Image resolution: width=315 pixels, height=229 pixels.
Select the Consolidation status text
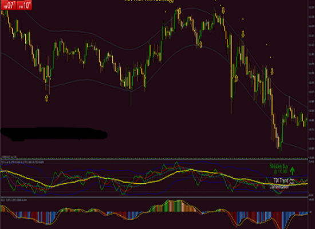point(279,187)
